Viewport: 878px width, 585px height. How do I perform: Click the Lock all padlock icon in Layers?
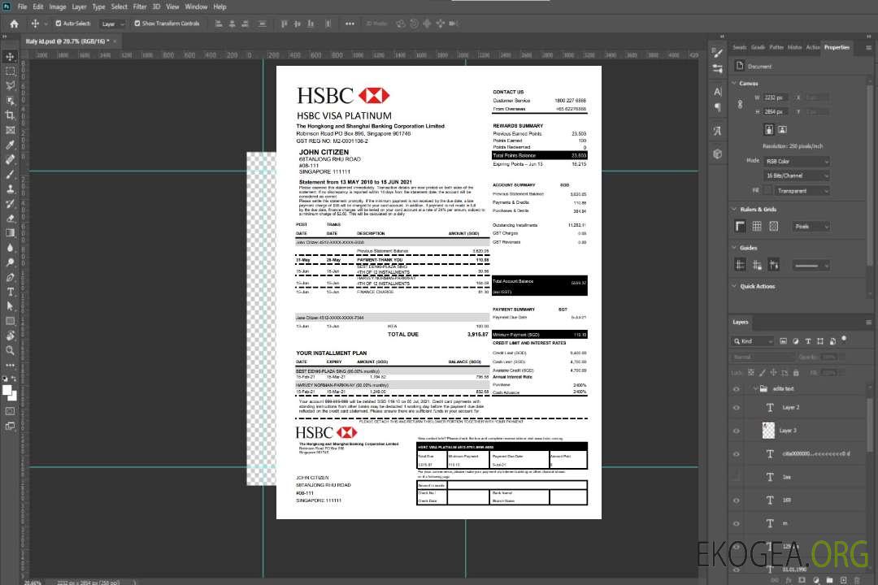(x=796, y=372)
